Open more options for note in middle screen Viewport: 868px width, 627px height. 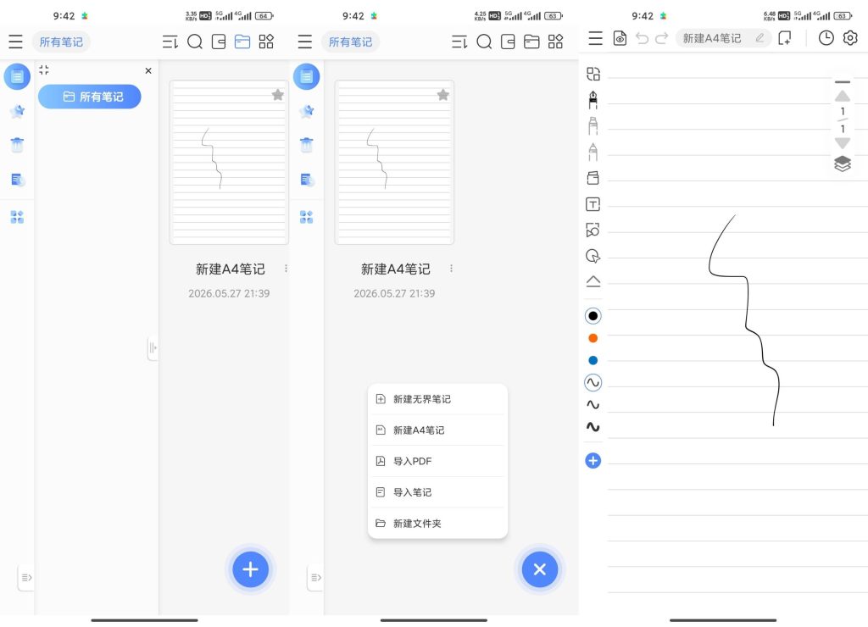pos(451,269)
